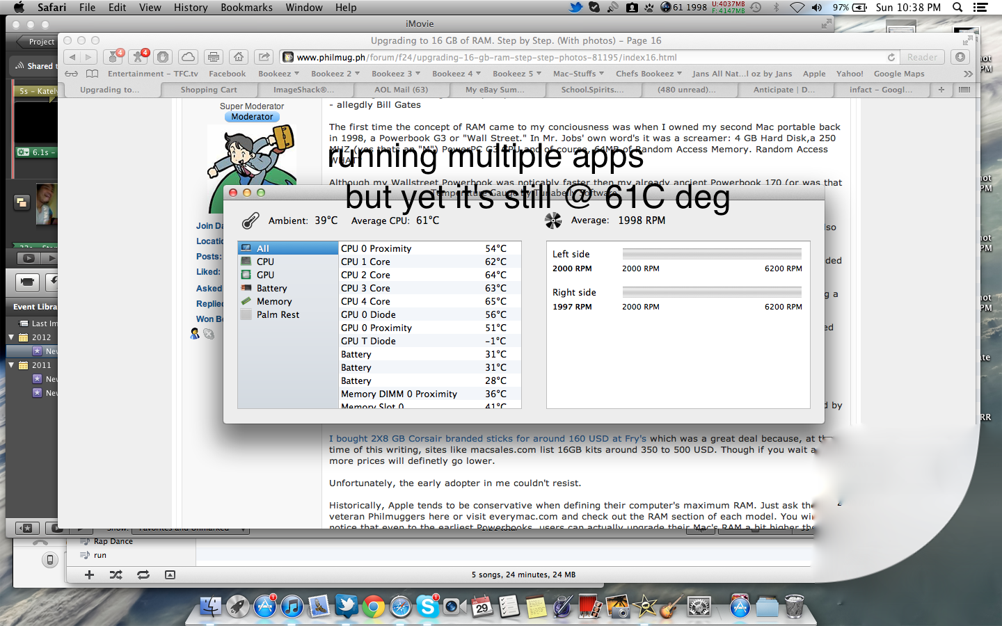1002x626 pixels.
Task: Open System Preferences in the Dock
Action: 699,607
